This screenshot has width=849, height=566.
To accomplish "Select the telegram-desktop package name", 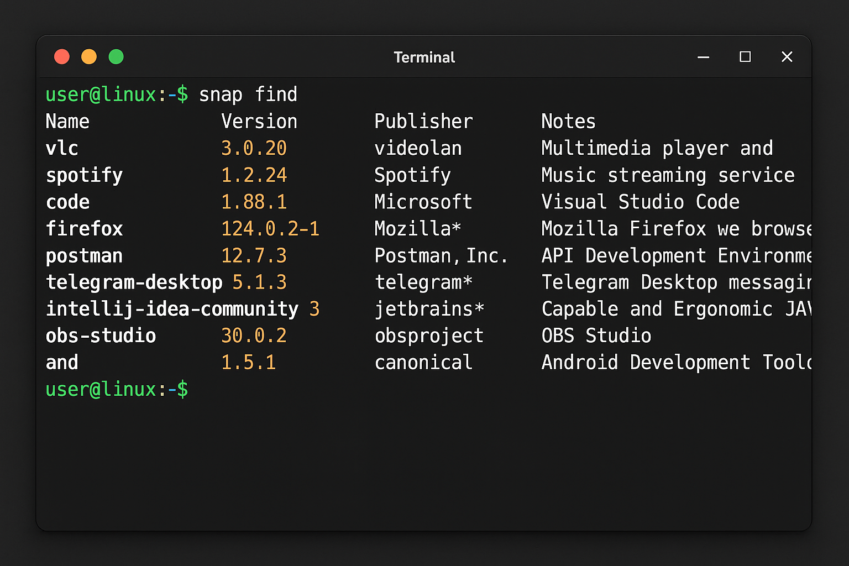I will [134, 282].
